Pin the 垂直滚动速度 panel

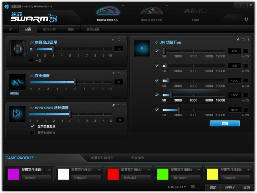click(x=113, y=40)
